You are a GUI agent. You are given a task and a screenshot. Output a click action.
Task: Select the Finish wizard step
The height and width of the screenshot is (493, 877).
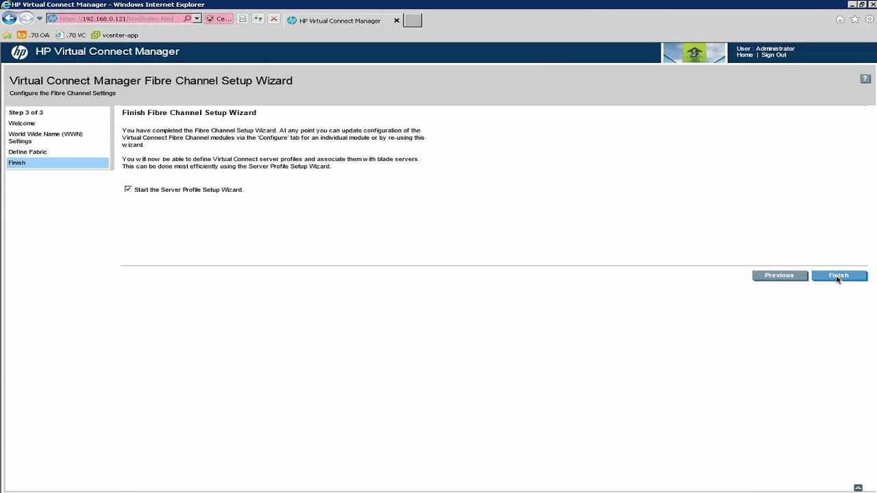click(58, 163)
